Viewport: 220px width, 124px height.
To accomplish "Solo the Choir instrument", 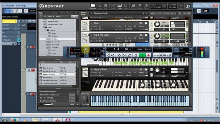I will pyautogui.click(x=151, y=23).
